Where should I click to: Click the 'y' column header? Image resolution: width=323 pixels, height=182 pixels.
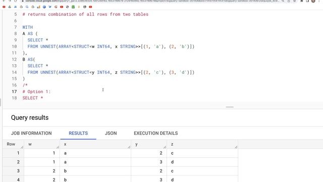[136, 144]
